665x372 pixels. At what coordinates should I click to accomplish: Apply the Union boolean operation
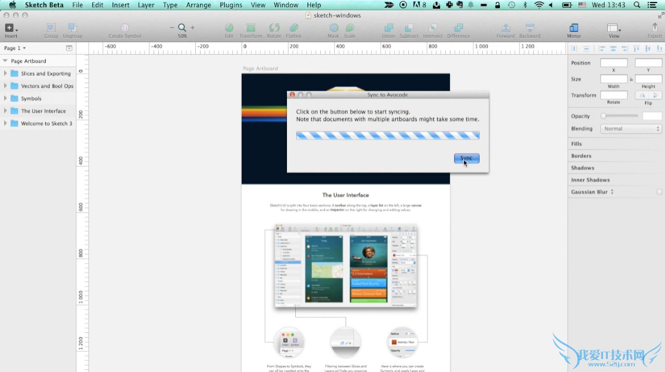pyautogui.click(x=388, y=28)
